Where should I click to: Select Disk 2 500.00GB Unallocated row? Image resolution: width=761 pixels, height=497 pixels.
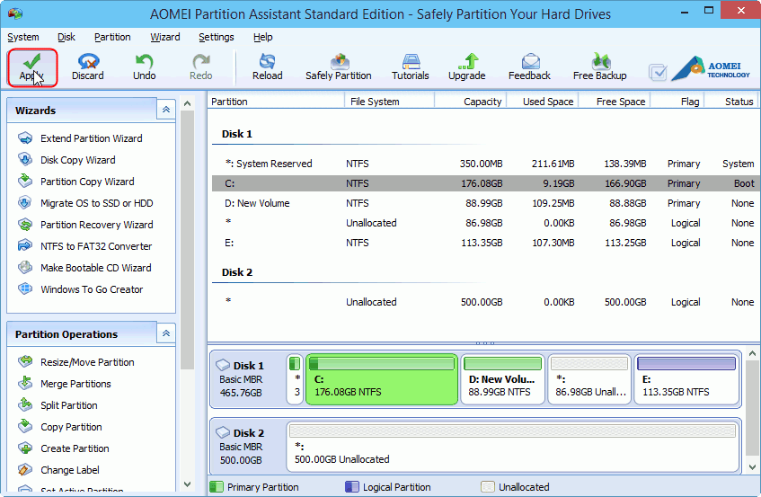[485, 302]
